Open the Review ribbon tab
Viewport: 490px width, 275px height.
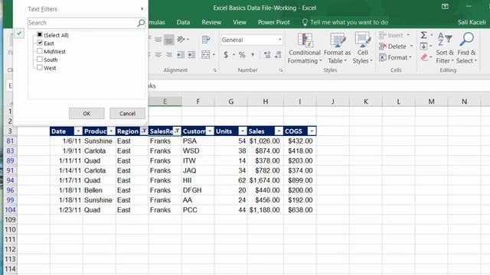(x=211, y=22)
